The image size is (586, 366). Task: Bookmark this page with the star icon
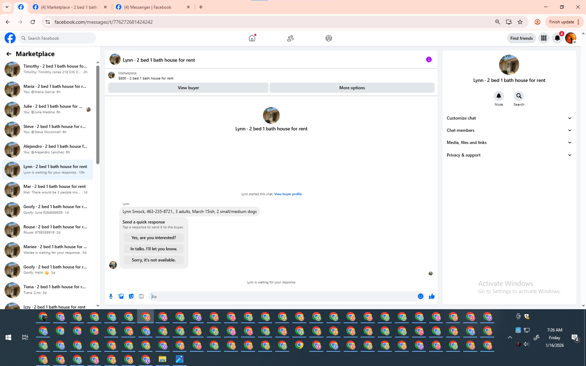pos(520,22)
